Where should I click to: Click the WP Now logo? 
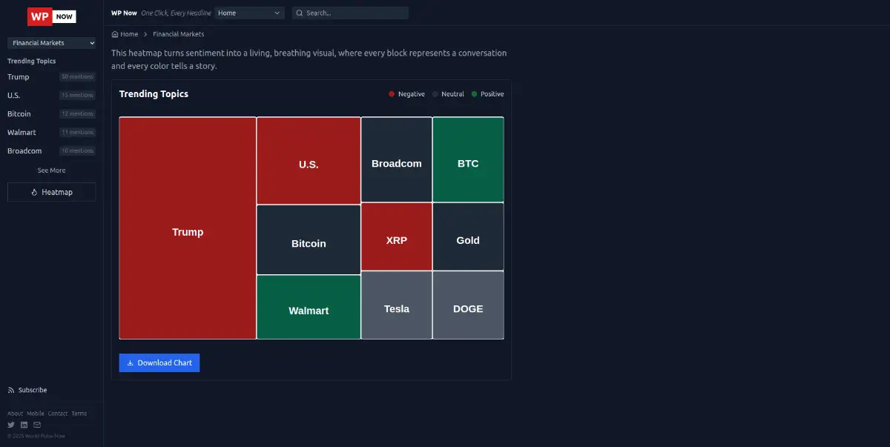click(51, 16)
